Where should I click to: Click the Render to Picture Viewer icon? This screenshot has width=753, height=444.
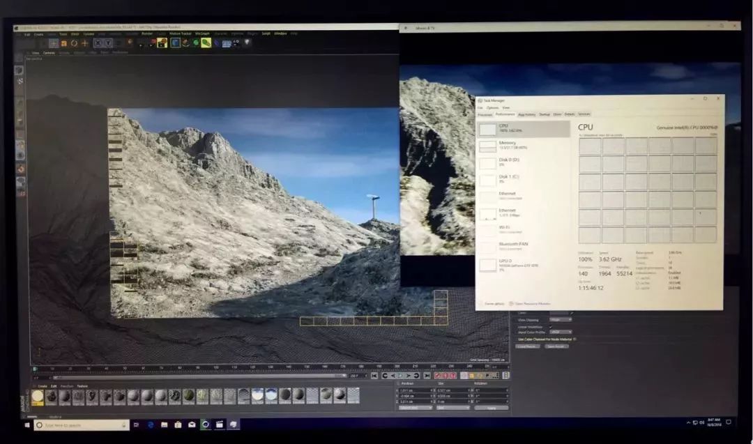click(x=152, y=43)
